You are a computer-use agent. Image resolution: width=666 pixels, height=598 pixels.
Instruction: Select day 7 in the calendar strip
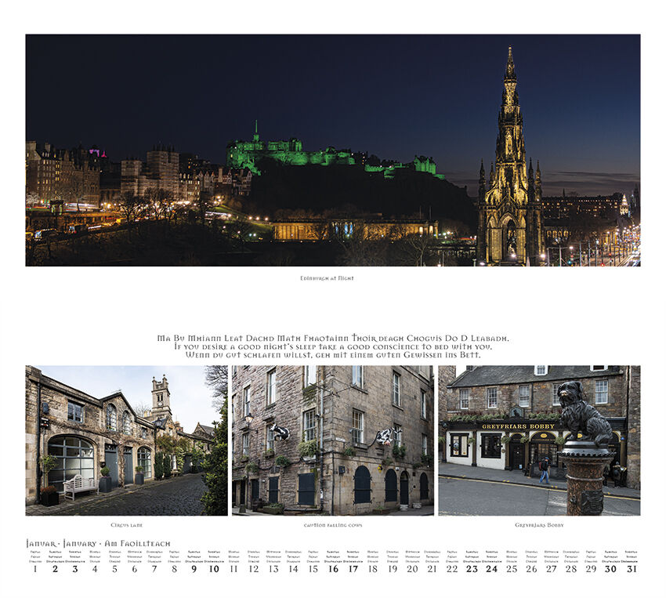tap(154, 569)
